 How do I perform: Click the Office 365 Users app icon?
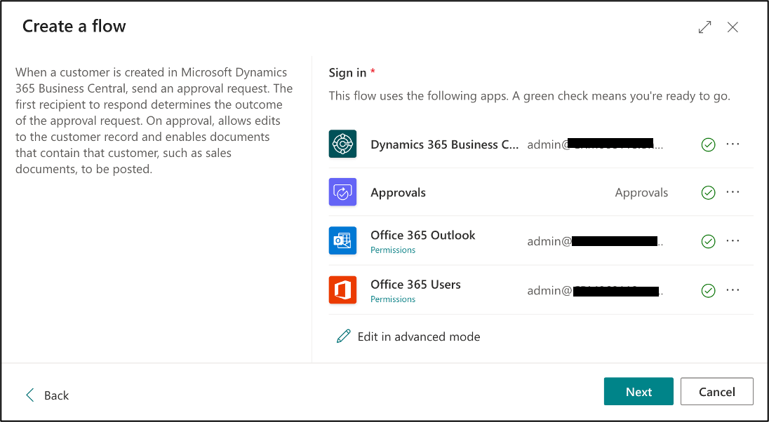[x=342, y=290]
